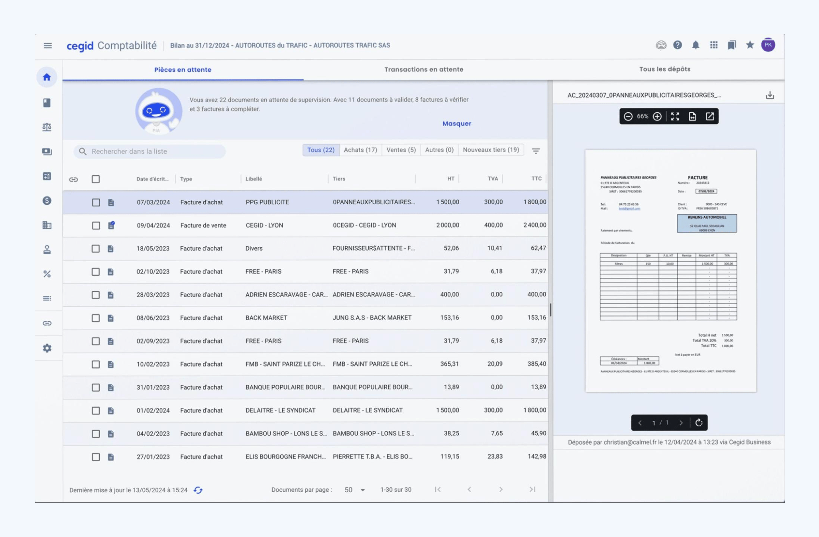Check the ADRIEN ESCARAVAGE row checkbox
The width and height of the screenshot is (819, 537).
[x=96, y=295]
